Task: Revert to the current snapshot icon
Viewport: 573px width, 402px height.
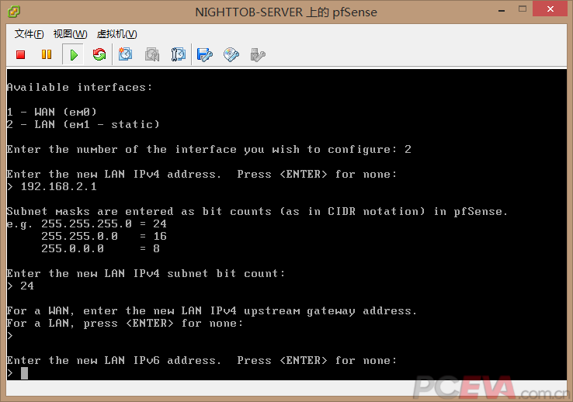Action: pos(152,54)
